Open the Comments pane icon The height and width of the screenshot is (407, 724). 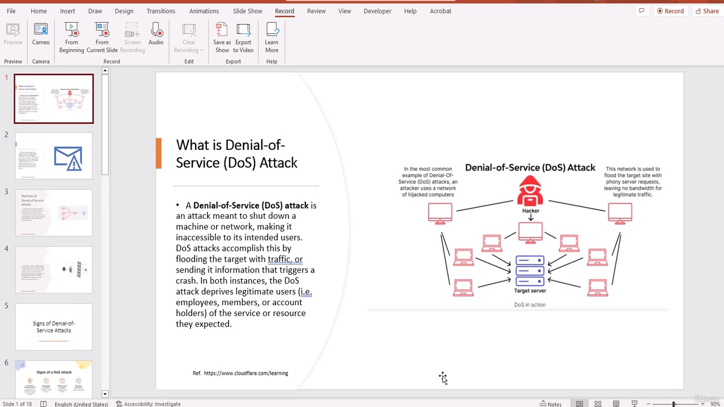coord(641,11)
